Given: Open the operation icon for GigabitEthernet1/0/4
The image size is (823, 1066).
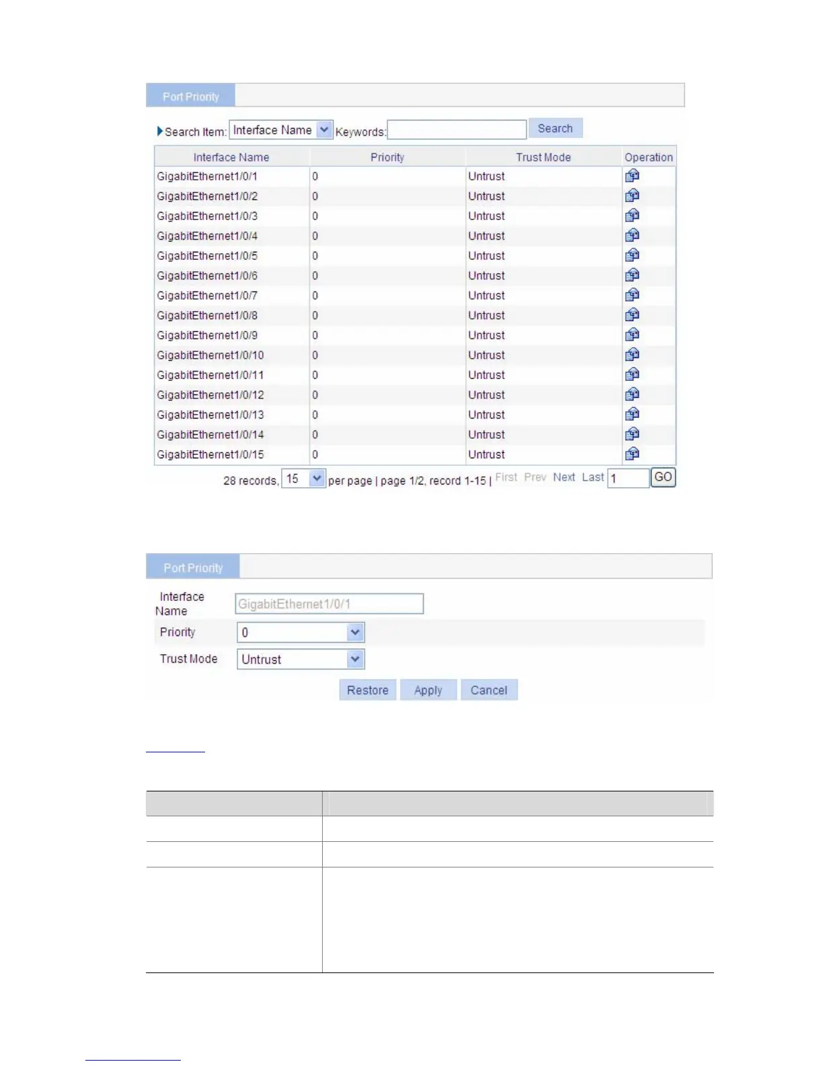Looking at the screenshot, I should [x=632, y=236].
